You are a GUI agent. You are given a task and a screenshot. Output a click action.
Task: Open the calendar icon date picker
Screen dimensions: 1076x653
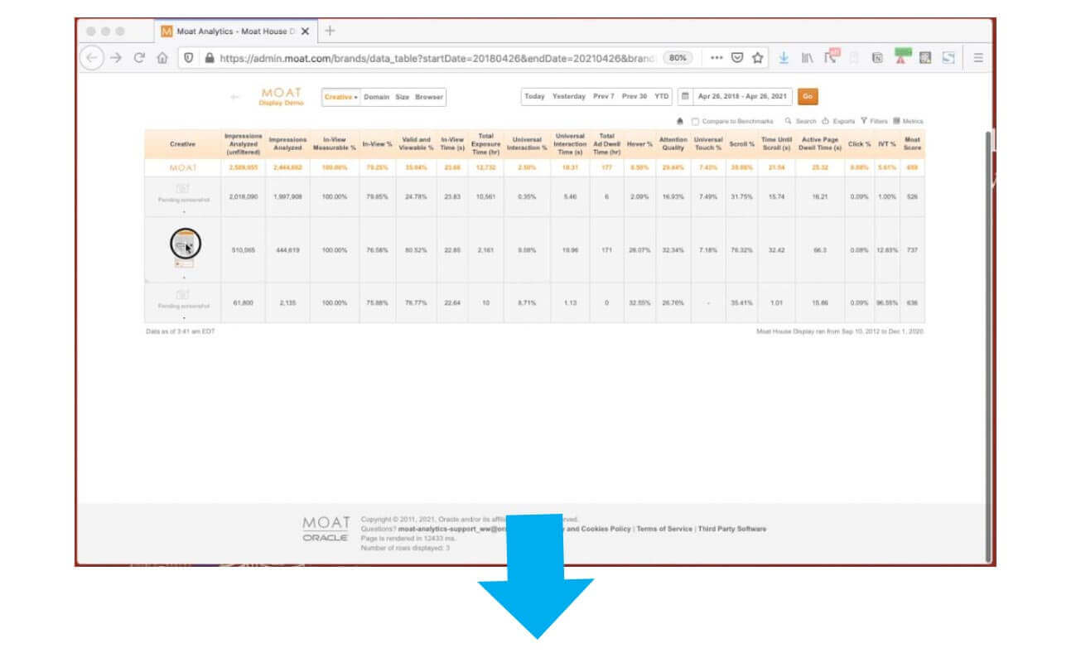[685, 96]
